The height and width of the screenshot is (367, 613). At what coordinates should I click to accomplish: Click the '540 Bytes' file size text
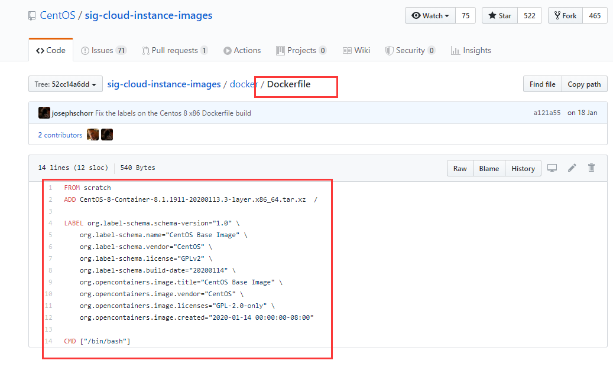pyautogui.click(x=138, y=168)
